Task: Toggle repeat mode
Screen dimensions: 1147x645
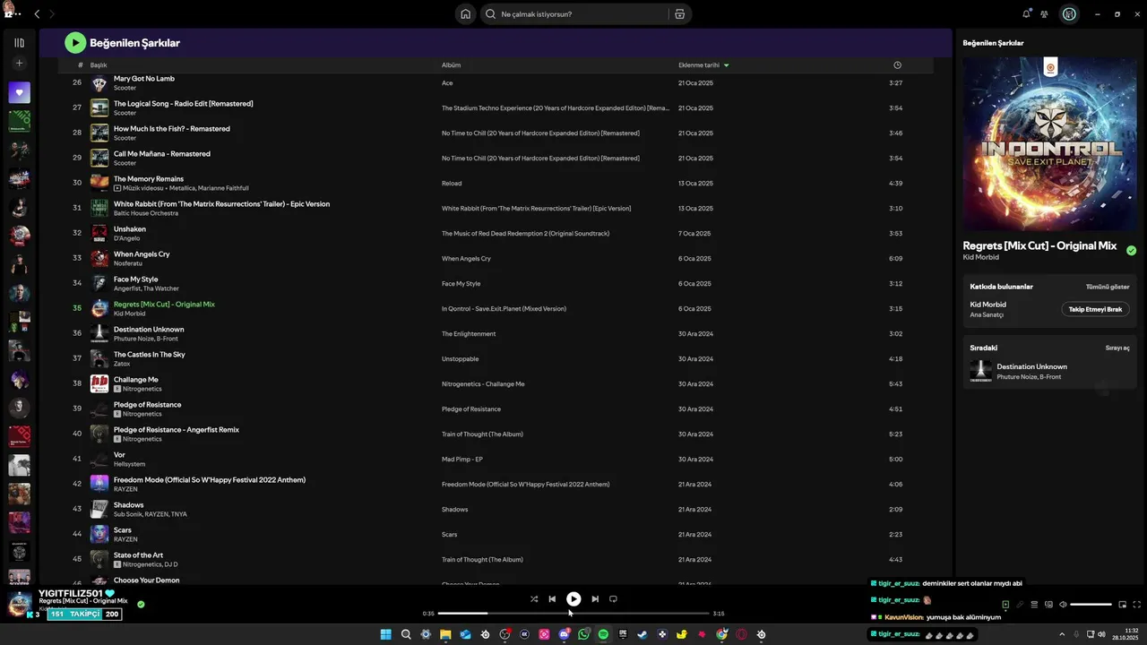Action: coord(613,598)
